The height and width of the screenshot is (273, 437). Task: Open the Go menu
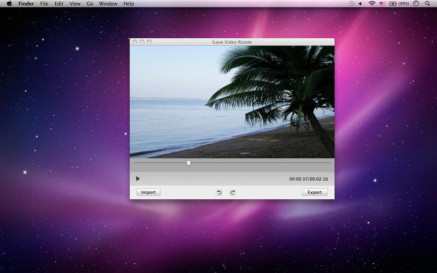[x=90, y=4]
